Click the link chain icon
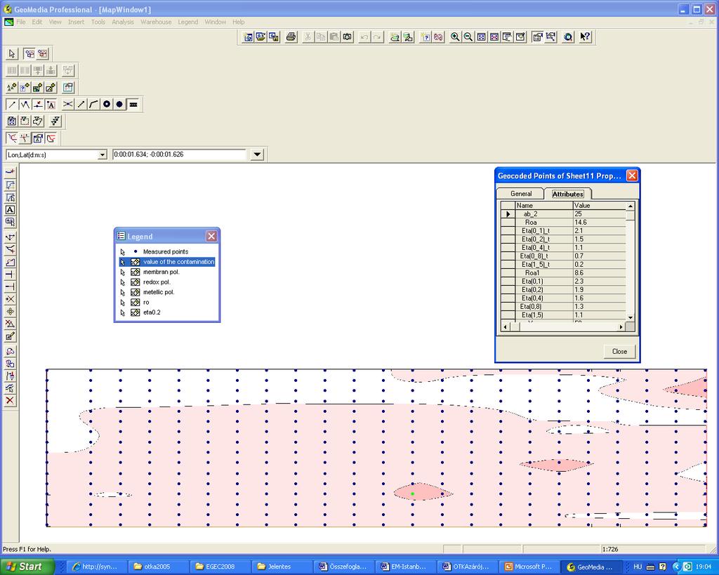This screenshot has height=575, width=719. pos(438,37)
